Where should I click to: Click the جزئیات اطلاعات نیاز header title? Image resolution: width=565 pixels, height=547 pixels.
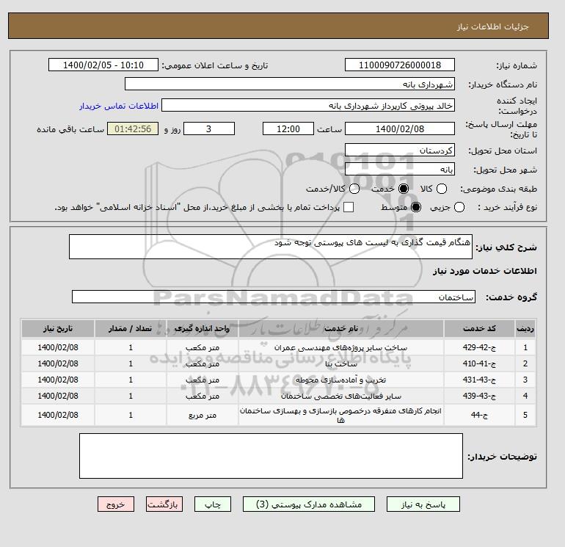[x=492, y=26]
